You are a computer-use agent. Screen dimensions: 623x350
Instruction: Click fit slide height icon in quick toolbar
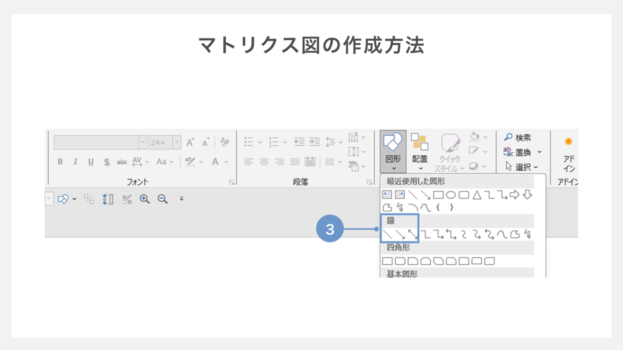click(x=108, y=199)
